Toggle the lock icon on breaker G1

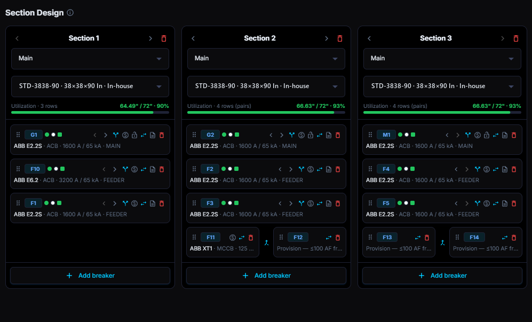[134, 135]
